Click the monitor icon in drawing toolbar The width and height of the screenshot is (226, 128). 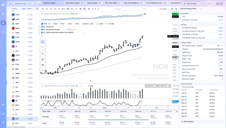43,54
